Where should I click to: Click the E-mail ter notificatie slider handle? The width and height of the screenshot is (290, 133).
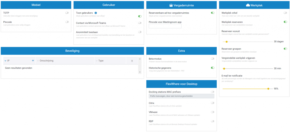tap(268, 89)
